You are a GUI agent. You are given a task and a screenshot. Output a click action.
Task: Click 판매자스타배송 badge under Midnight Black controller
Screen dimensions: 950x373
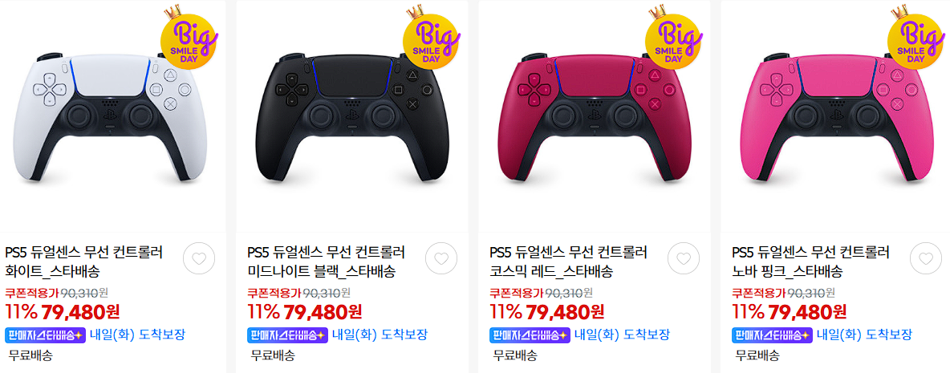(x=288, y=334)
